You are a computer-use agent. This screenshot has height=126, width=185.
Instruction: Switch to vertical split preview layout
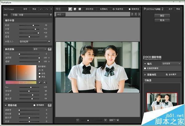point(80,9)
